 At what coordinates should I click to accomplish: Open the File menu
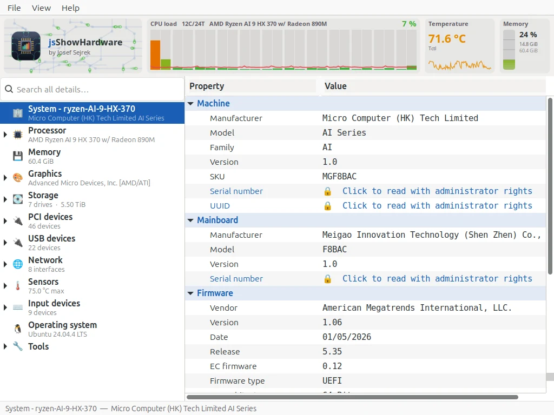pyautogui.click(x=14, y=8)
